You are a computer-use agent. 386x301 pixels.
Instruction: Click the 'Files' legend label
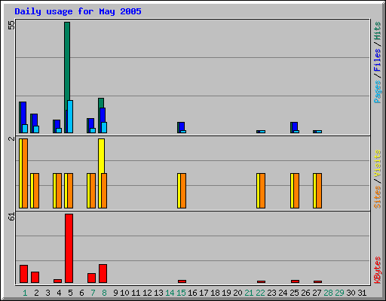tap(377, 60)
